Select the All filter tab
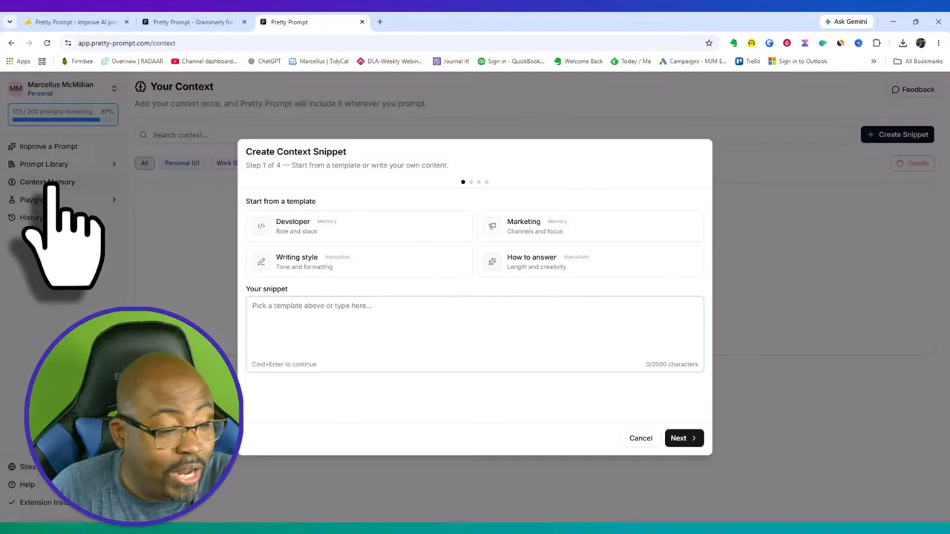Image resolution: width=950 pixels, height=534 pixels. point(145,163)
